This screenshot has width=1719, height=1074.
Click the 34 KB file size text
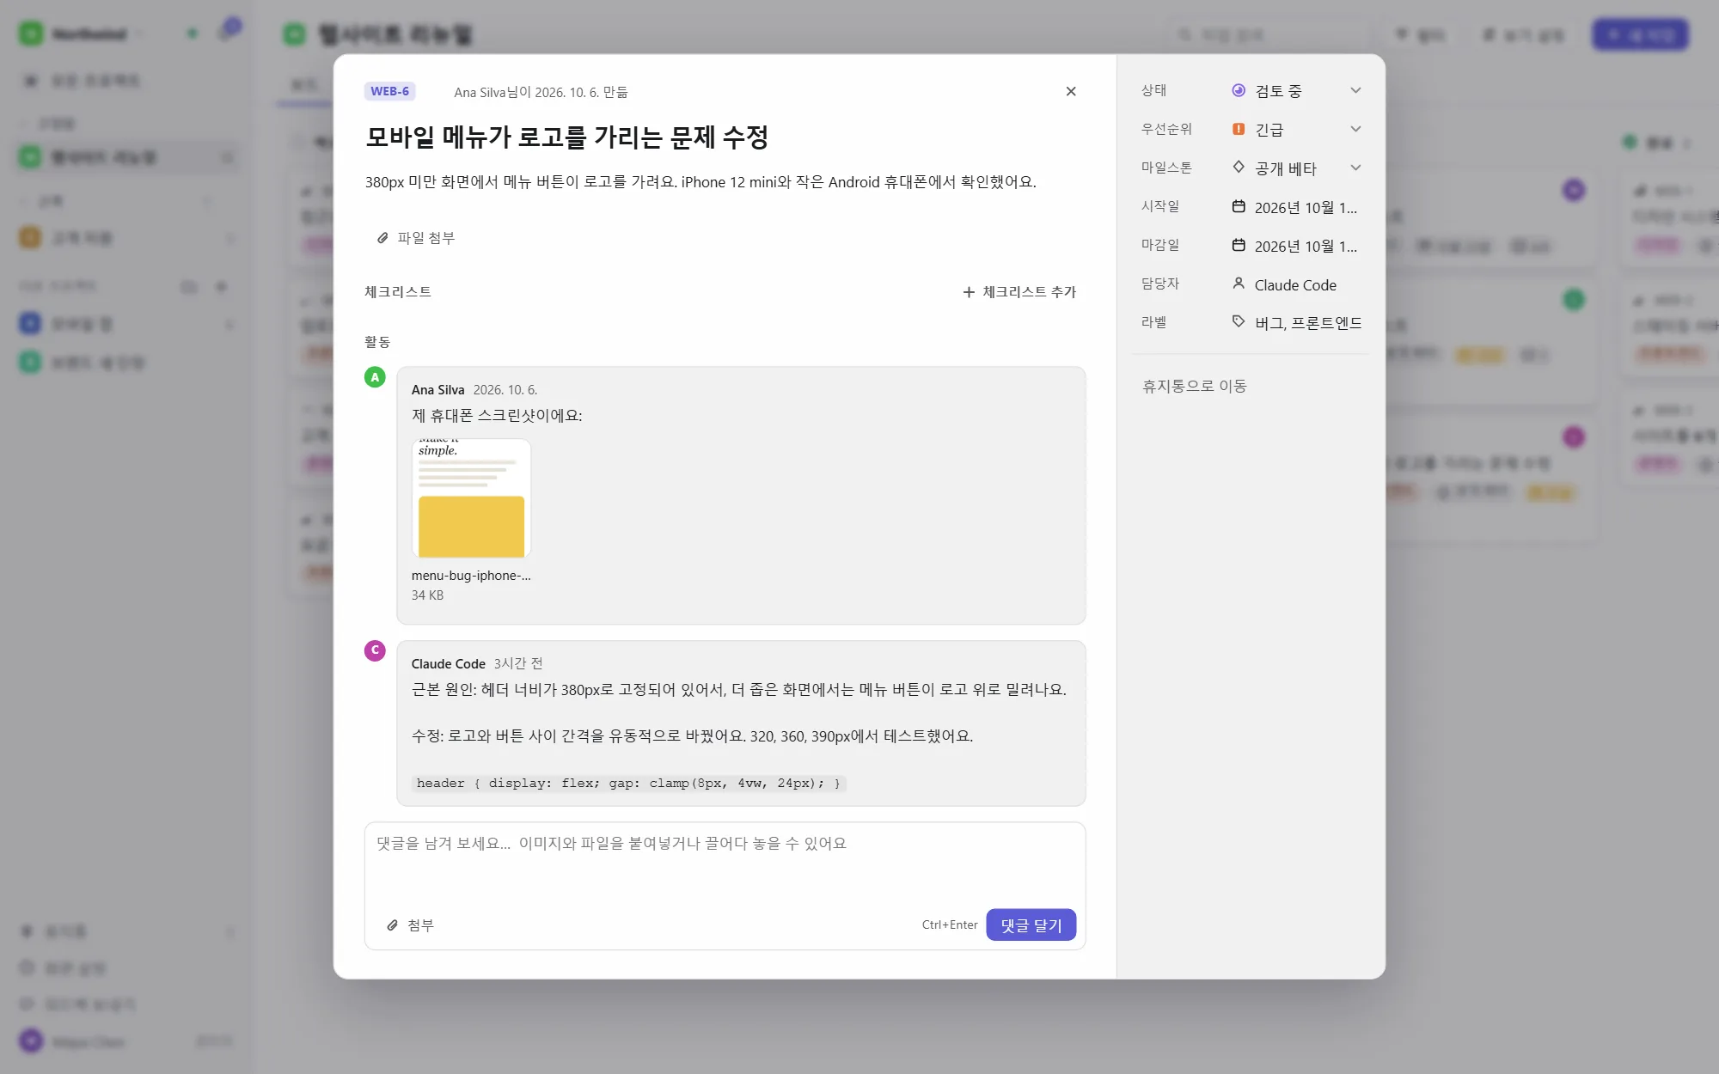pos(427,595)
